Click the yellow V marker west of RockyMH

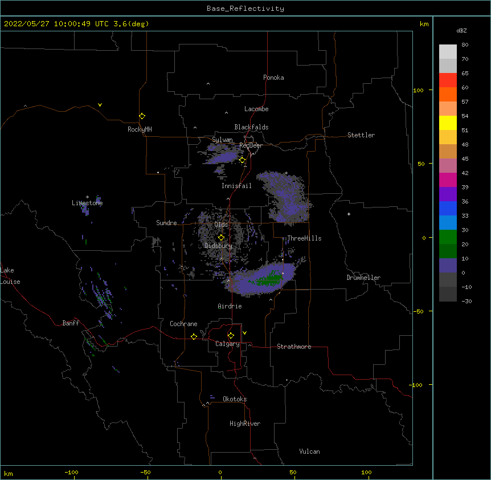point(100,105)
